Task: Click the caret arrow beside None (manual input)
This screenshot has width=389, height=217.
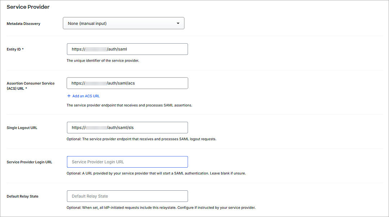Action: (x=178, y=23)
